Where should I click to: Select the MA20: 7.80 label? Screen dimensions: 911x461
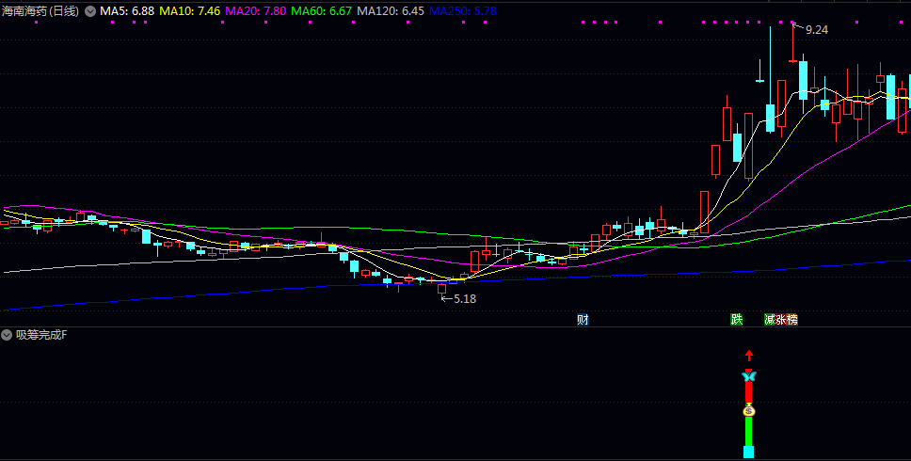pyautogui.click(x=256, y=11)
